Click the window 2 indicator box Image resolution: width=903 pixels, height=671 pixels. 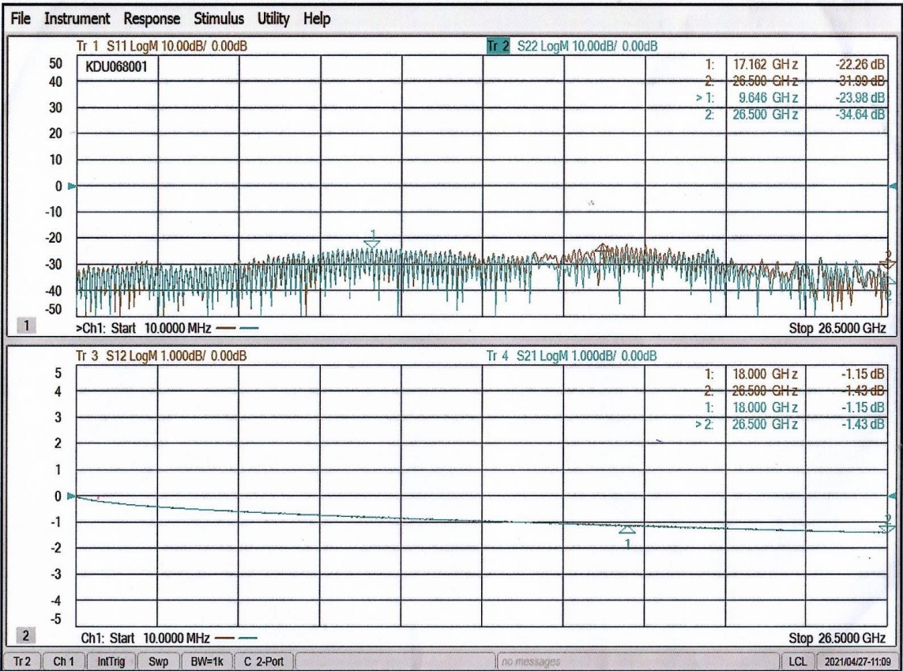pyautogui.click(x=28, y=637)
